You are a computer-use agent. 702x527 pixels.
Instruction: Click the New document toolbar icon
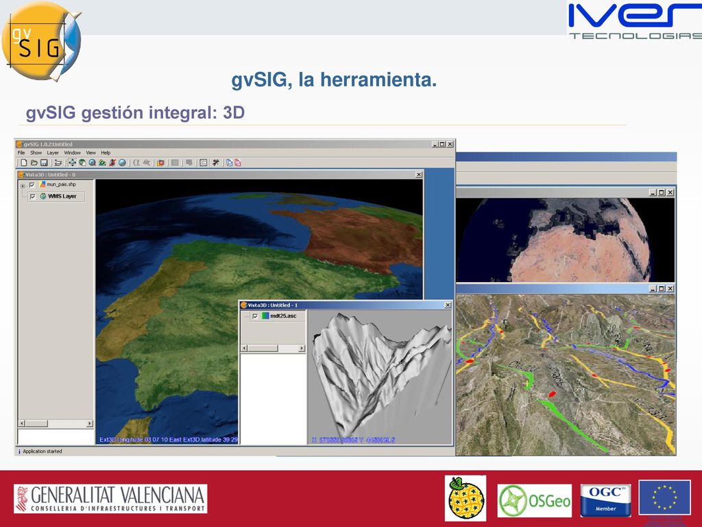pyautogui.click(x=24, y=163)
